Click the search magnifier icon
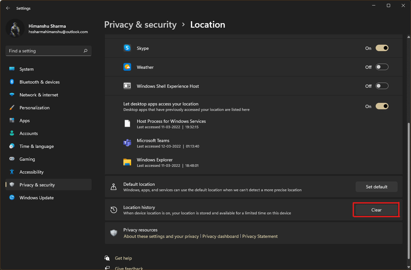The height and width of the screenshot is (270, 411). coord(85,51)
